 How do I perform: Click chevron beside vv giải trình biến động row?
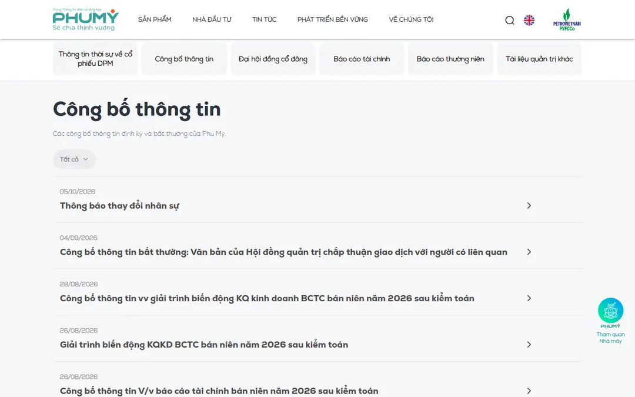tap(529, 298)
